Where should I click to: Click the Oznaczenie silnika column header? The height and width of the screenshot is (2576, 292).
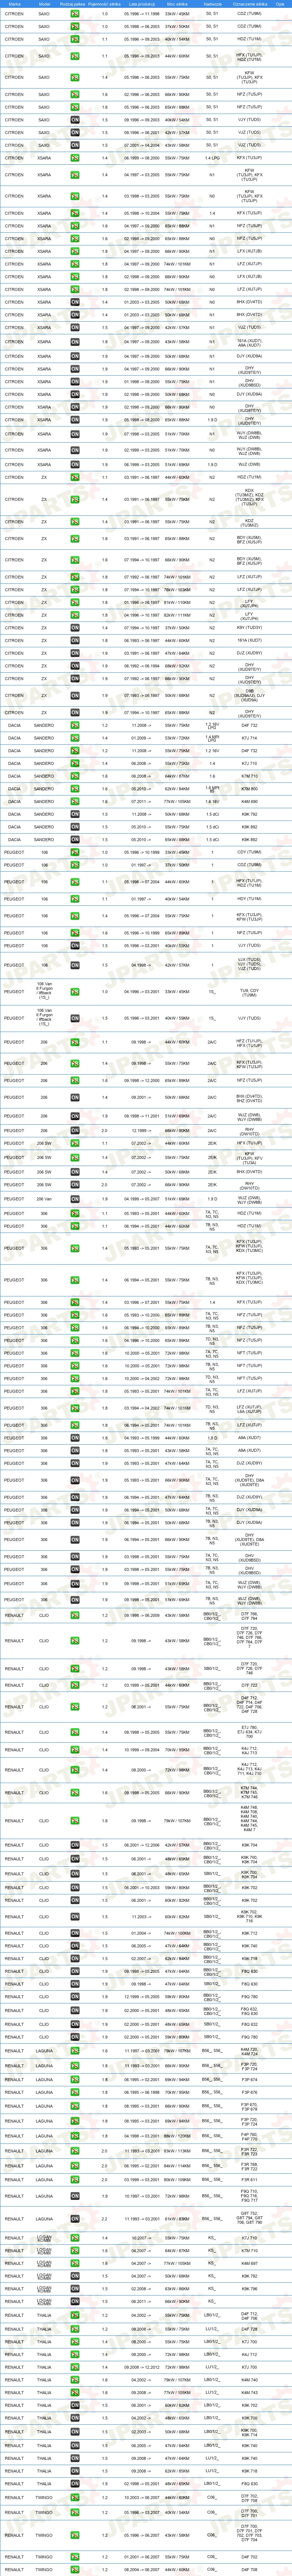click(250, 4)
